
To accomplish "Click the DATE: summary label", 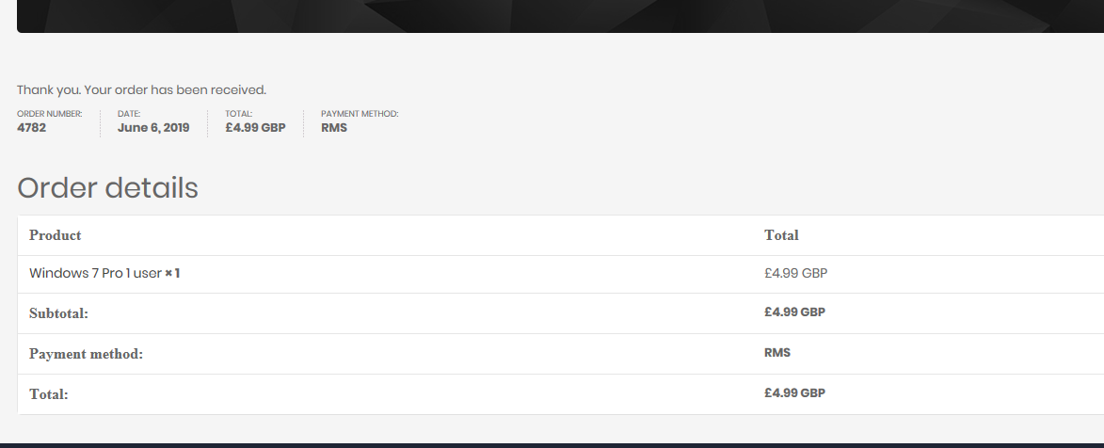I will pos(129,114).
